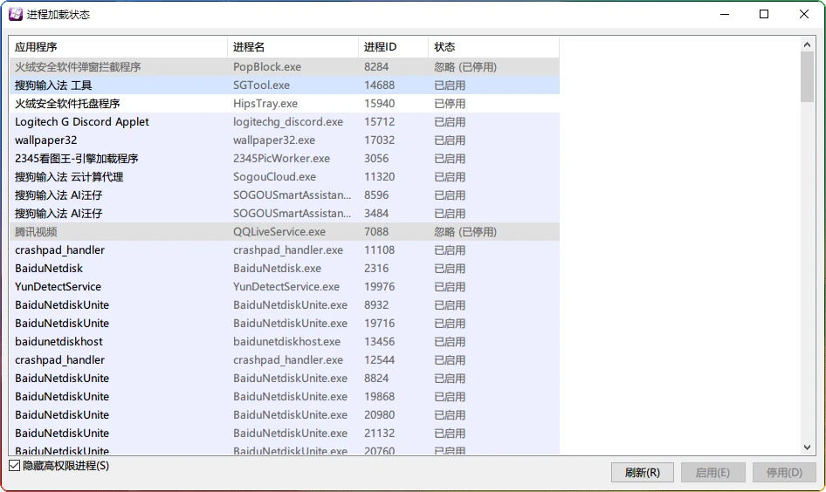Click the app icon in title bar
Screen dimensions: 826x492
point(16,14)
